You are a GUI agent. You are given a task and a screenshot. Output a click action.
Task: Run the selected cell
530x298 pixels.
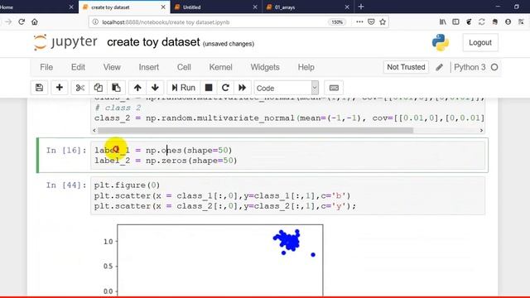click(184, 88)
